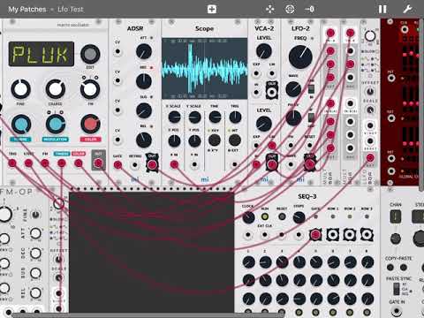The image size is (424, 318).
Task: Click the macro oscillator TRIG input jack
Action: tap(12, 163)
